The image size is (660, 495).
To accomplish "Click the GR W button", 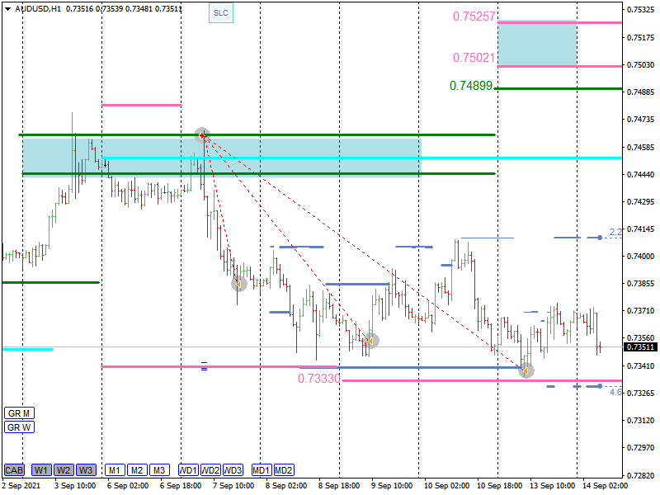I will tap(18, 427).
